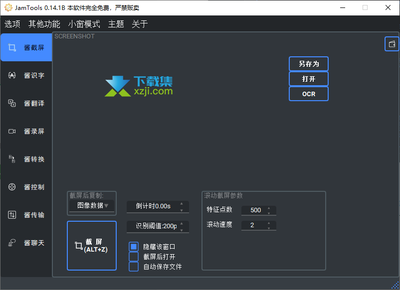Click the 倒计时0.00s input field

(x=158, y=206)
